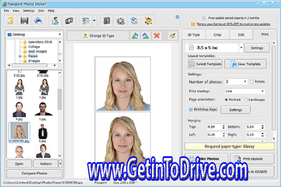The image size is (281, 187).
Task: Click the film reel video tutorial icon
Action: tap(121, 21)
